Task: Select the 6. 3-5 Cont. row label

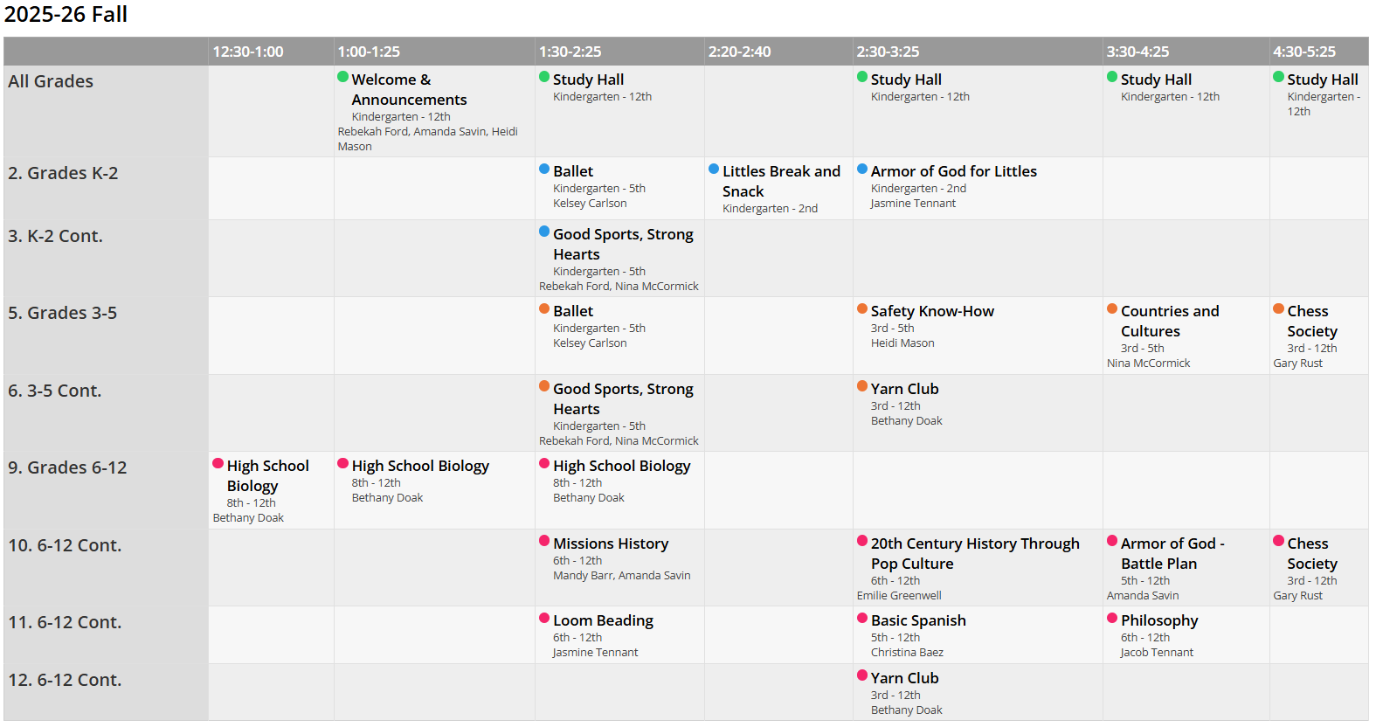Action: 54,391
